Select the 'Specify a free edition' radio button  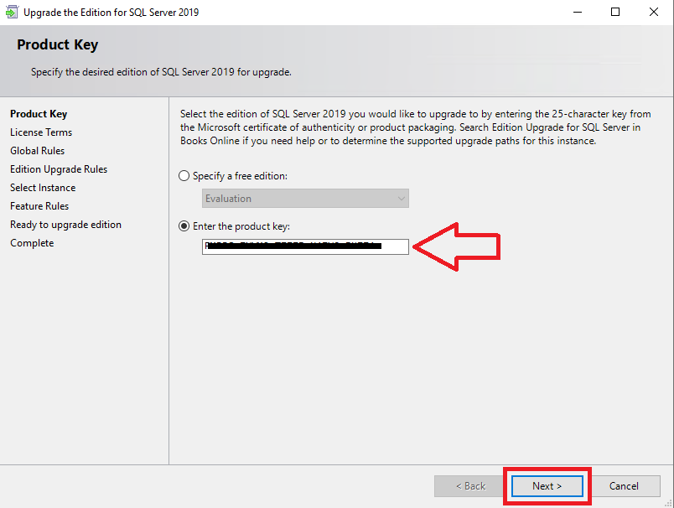pyautogui.click(x=184, y=176)
